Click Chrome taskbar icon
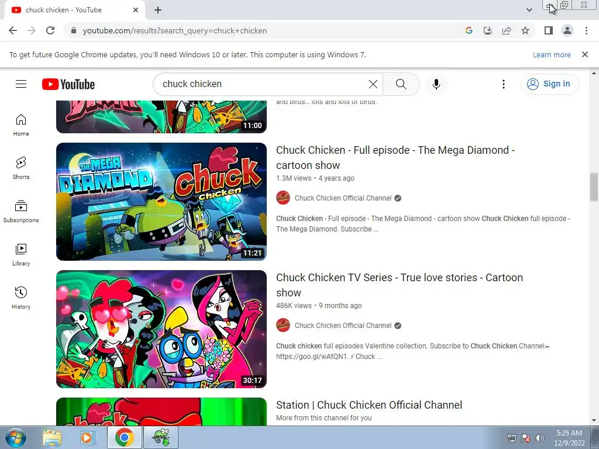599x449 pixels. click(124, 437)
